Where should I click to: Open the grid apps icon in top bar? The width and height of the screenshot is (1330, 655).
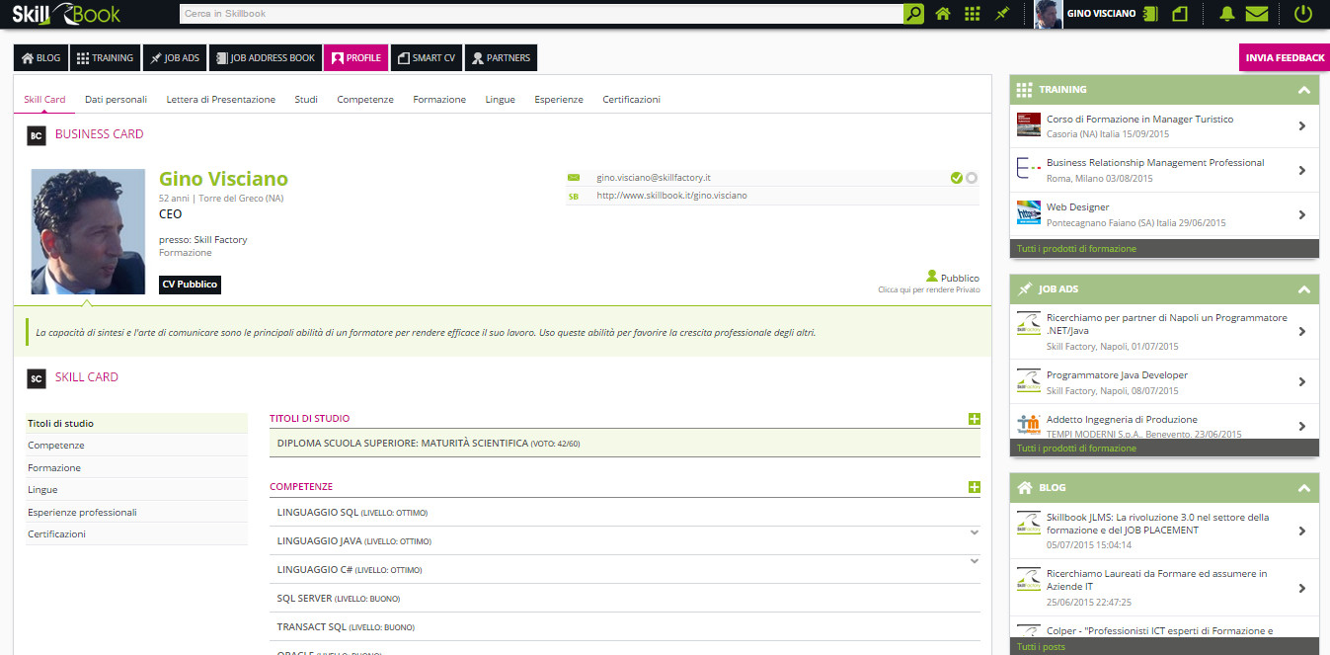(973, 14)
